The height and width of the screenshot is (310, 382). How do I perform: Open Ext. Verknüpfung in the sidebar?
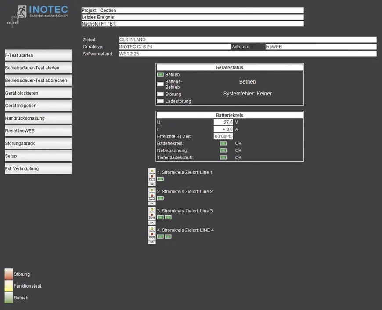pyautogui.click(x=38, y=168)
